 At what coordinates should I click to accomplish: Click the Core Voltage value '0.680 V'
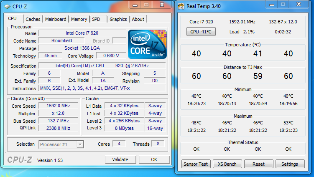click(x=111, y=56)
